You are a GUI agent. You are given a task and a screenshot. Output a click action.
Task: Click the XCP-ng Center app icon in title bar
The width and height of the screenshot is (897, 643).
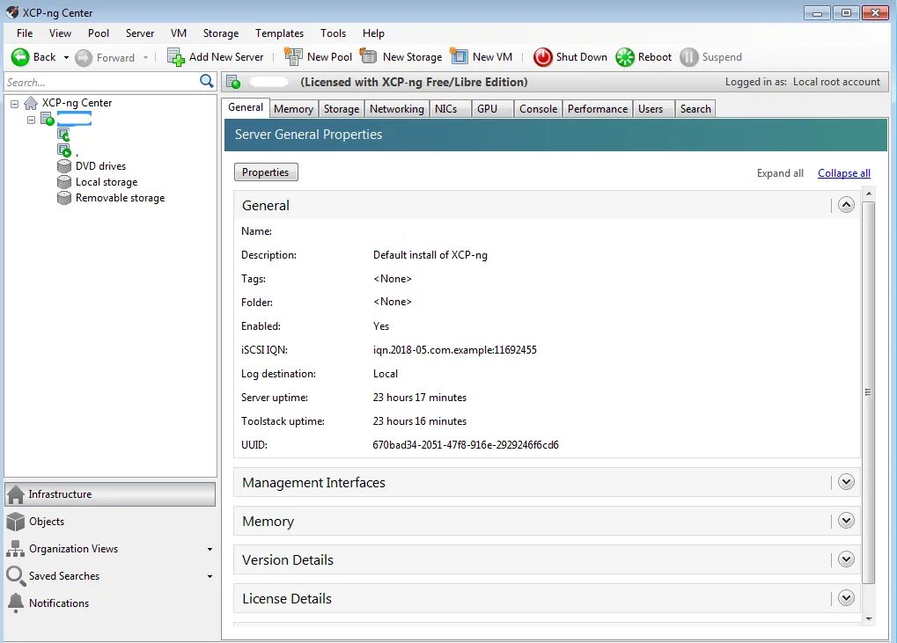coord(12,12)
